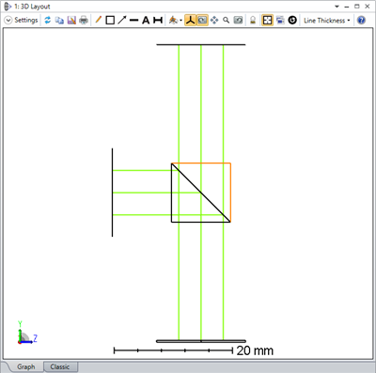Toggle the highlighted fit-to-window frame button
The height and width of the screenshot is (373, 376).
pyautogui.click(x=267, y=21)
